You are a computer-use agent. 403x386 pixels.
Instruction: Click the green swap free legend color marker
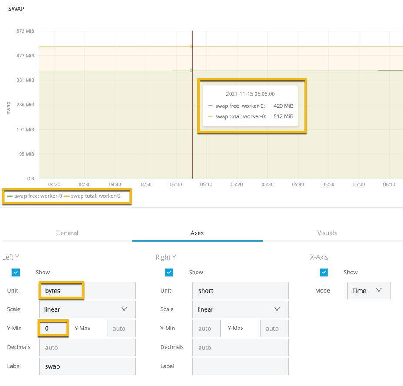10,196
